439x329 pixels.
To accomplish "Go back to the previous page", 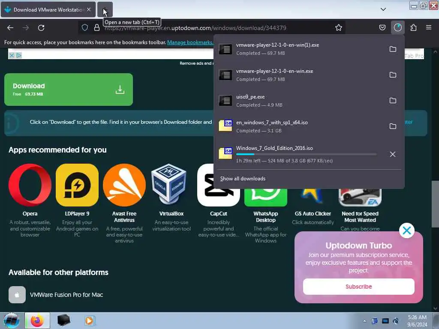I will (10, 28).
